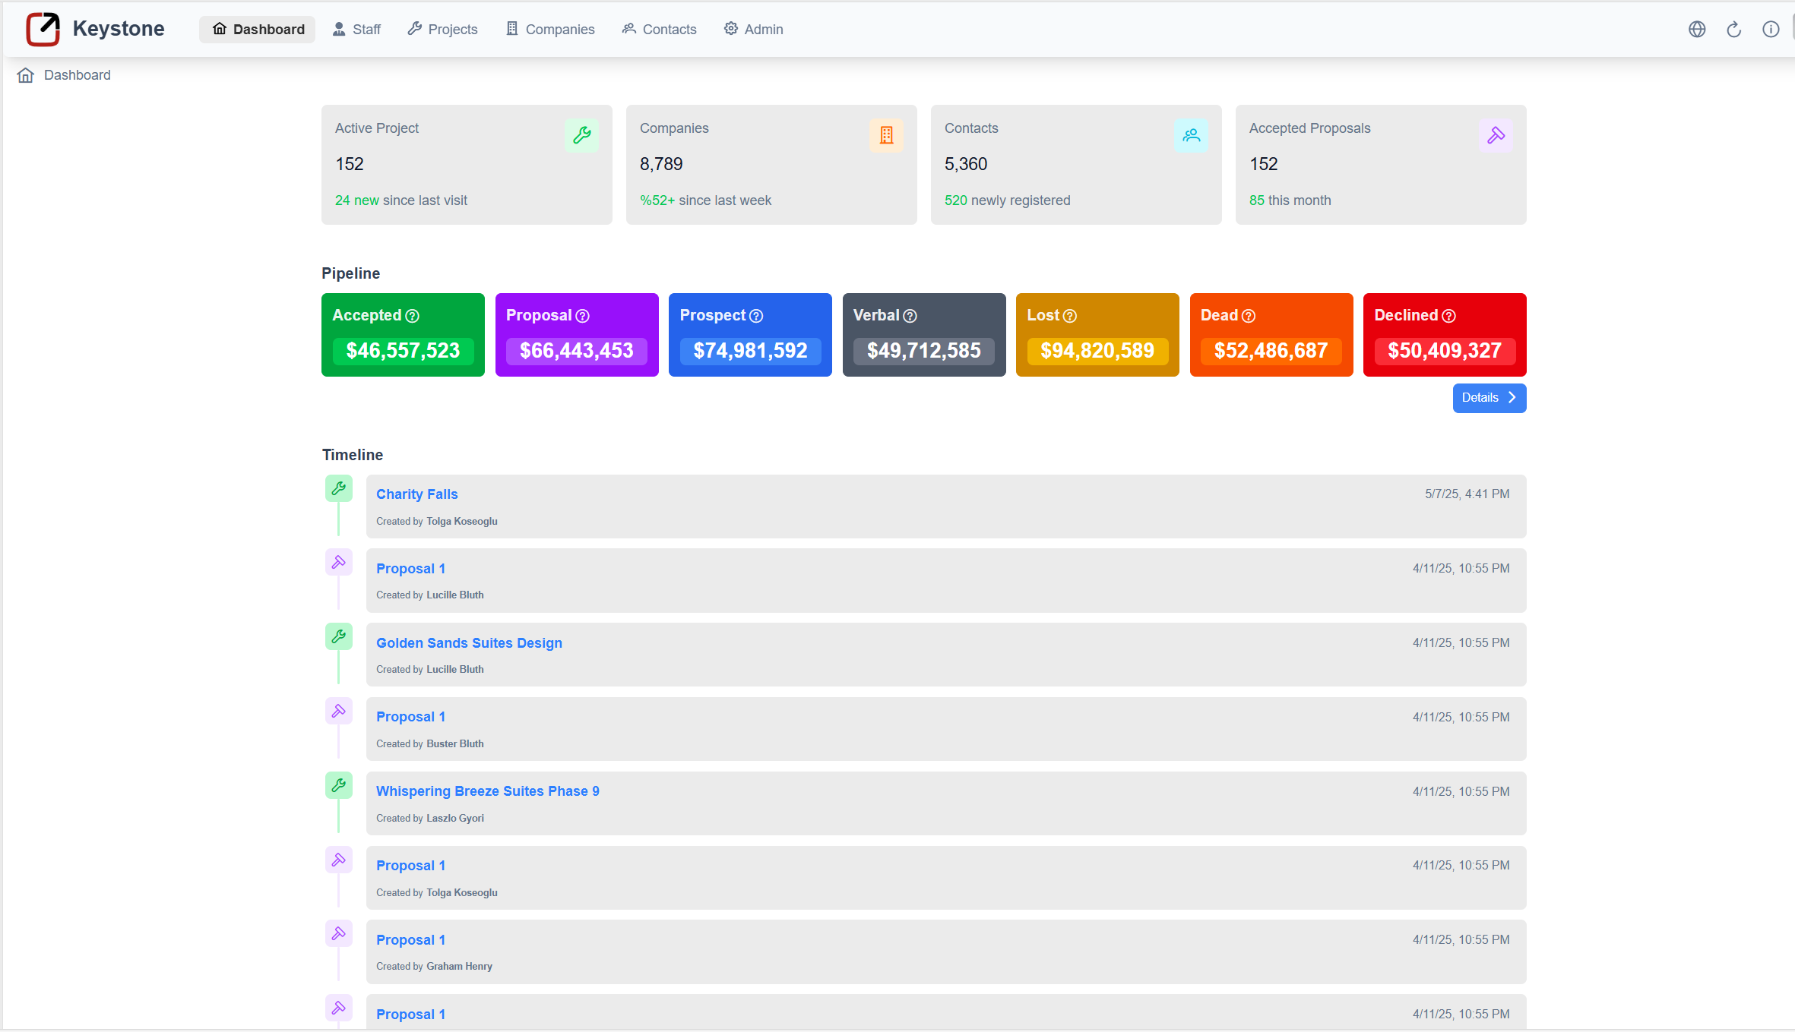
Task: Click the building icon on Companies card
Action: tap(886, 135)
